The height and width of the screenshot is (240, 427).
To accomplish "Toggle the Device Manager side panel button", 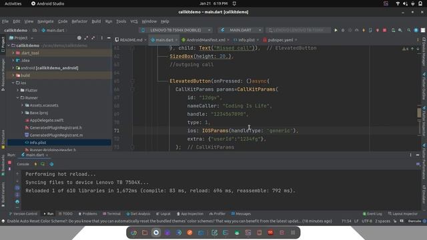I will [x=424, y=52].
